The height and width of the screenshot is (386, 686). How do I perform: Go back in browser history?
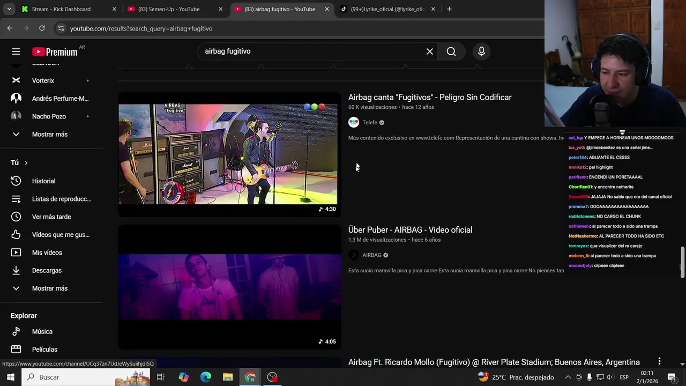coord(10,28)
